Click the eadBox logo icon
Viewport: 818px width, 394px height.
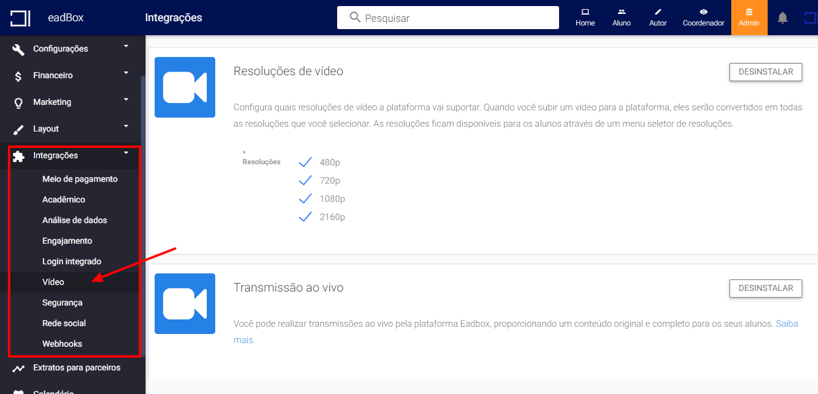click(x=20, y=18)
